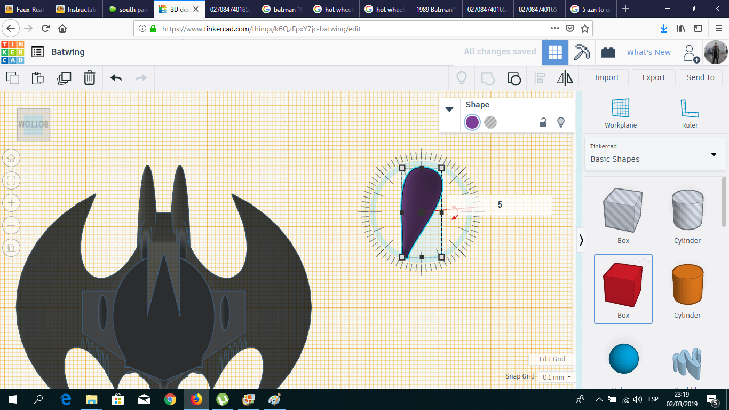
Task: Open Firefox downloads arrow
Action: point(663,29)
